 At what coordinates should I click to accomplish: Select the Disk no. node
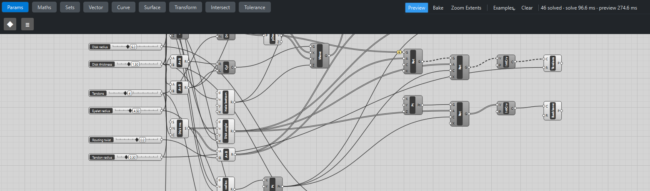(x=180, y=129)
